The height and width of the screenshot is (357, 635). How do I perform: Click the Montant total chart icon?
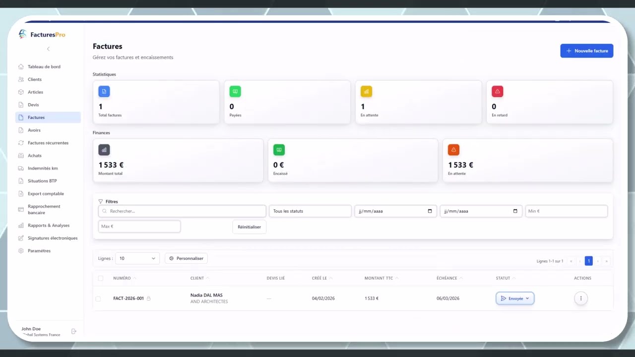pyautogui.click(x=104, y=150)
